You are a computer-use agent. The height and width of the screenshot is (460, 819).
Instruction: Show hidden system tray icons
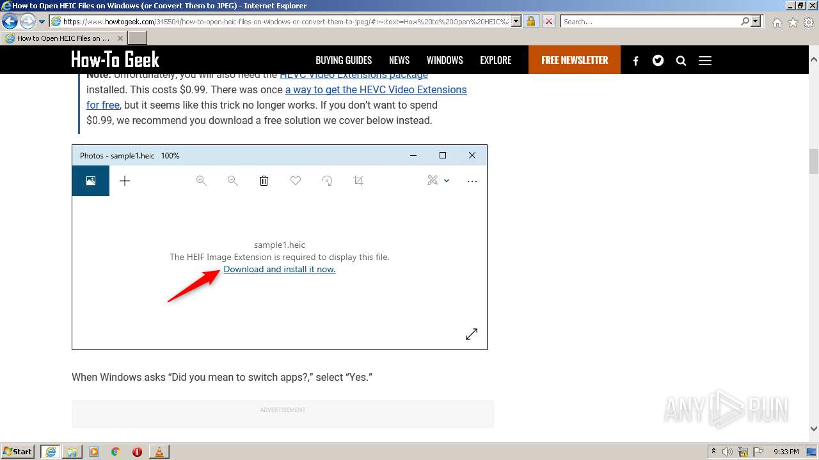(x=713, y=451)
